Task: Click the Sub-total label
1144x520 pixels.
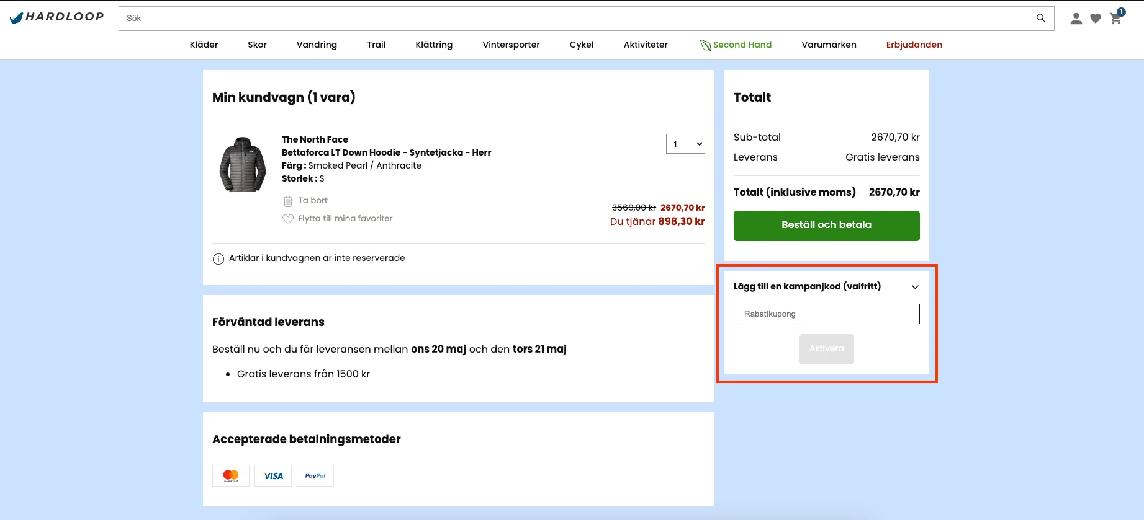Action: point(757,137)
